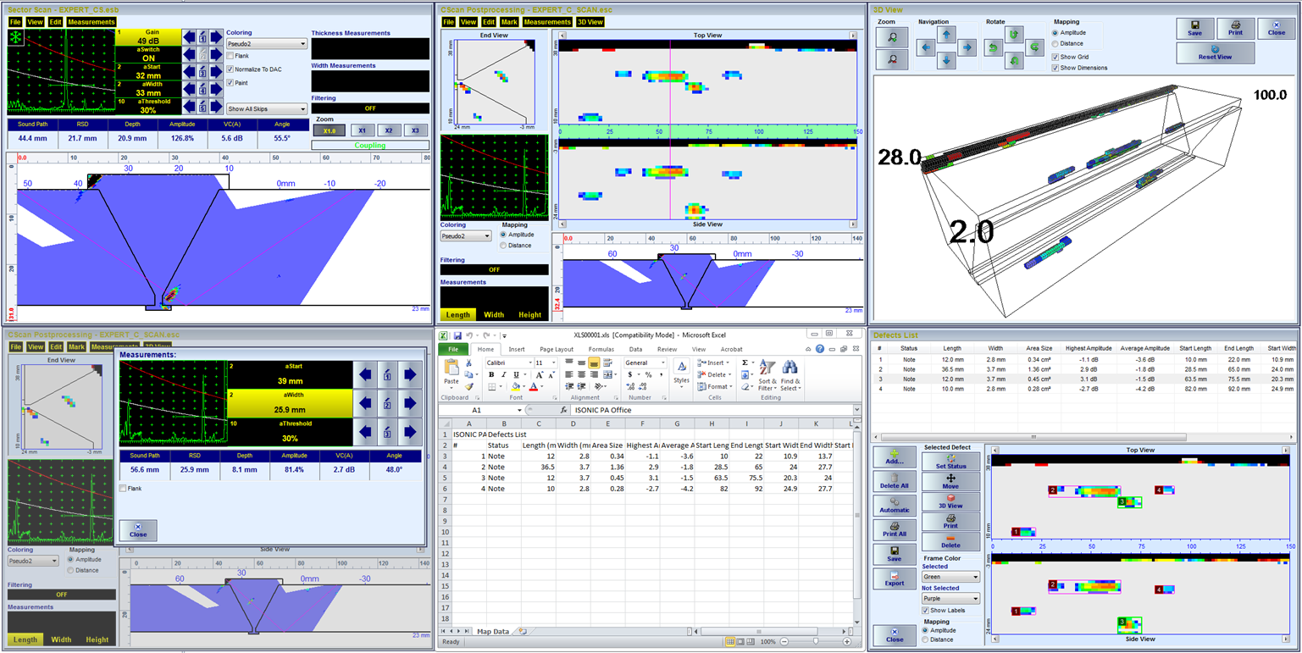Delete the selected defect
Viewport: 1302px width, 653px height.
(950, 541)
